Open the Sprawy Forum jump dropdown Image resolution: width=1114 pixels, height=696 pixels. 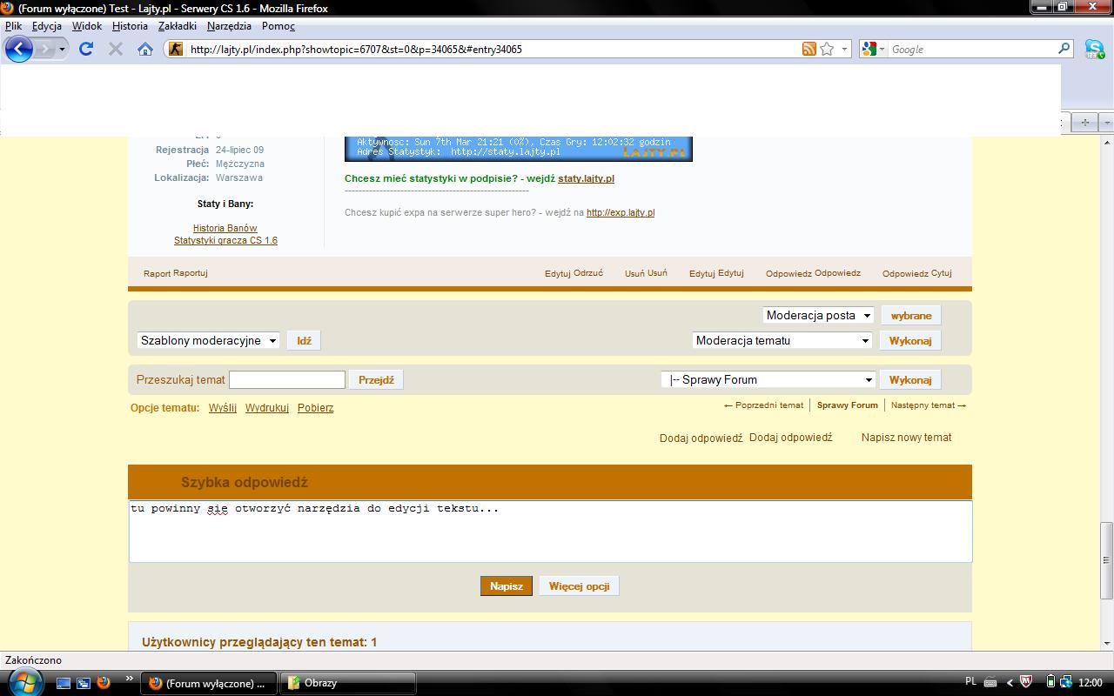tap(768, 379)
